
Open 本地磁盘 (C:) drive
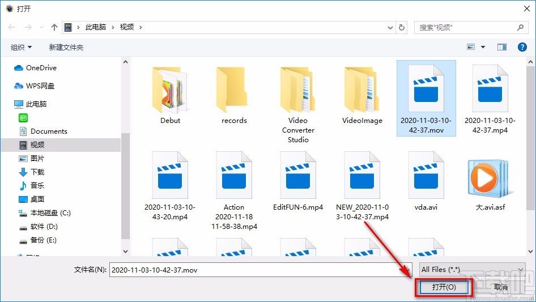[x=45, y=212]
